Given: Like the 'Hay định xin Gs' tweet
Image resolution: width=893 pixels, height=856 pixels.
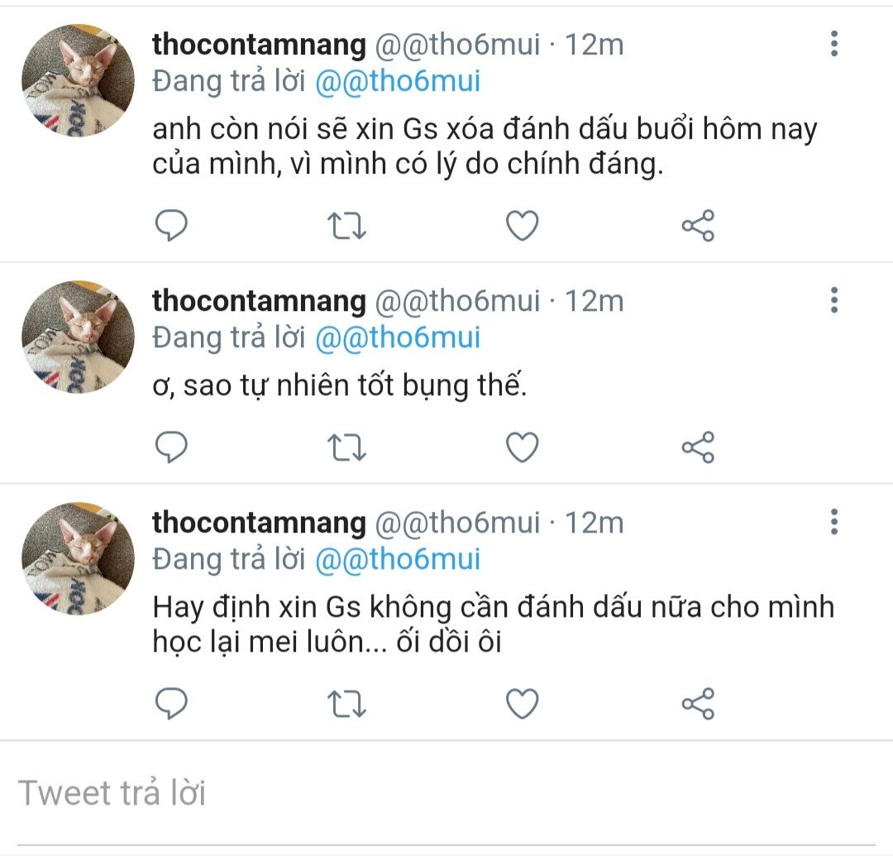Looking at the screenshot, I should coord(522,704).
